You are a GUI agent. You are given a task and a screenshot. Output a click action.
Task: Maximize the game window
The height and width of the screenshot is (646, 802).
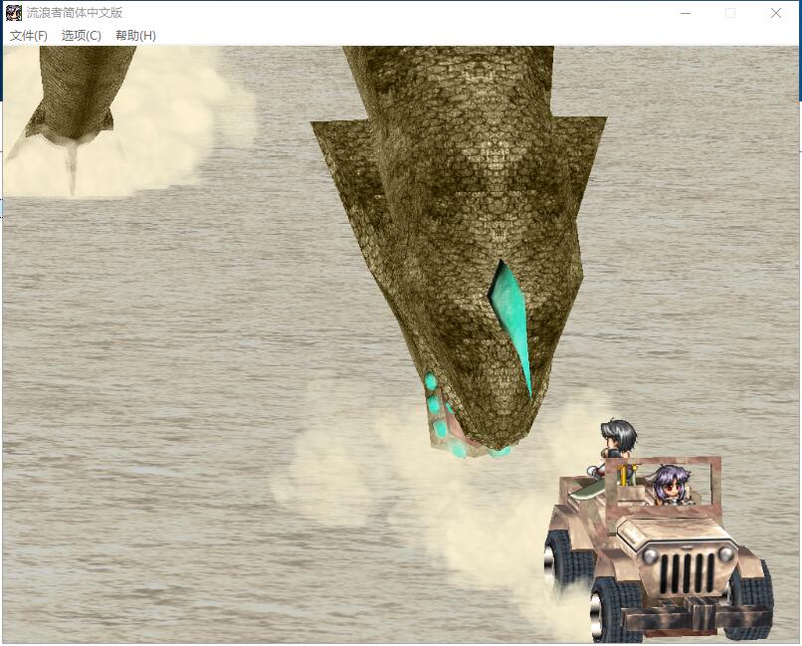point(730,13)
